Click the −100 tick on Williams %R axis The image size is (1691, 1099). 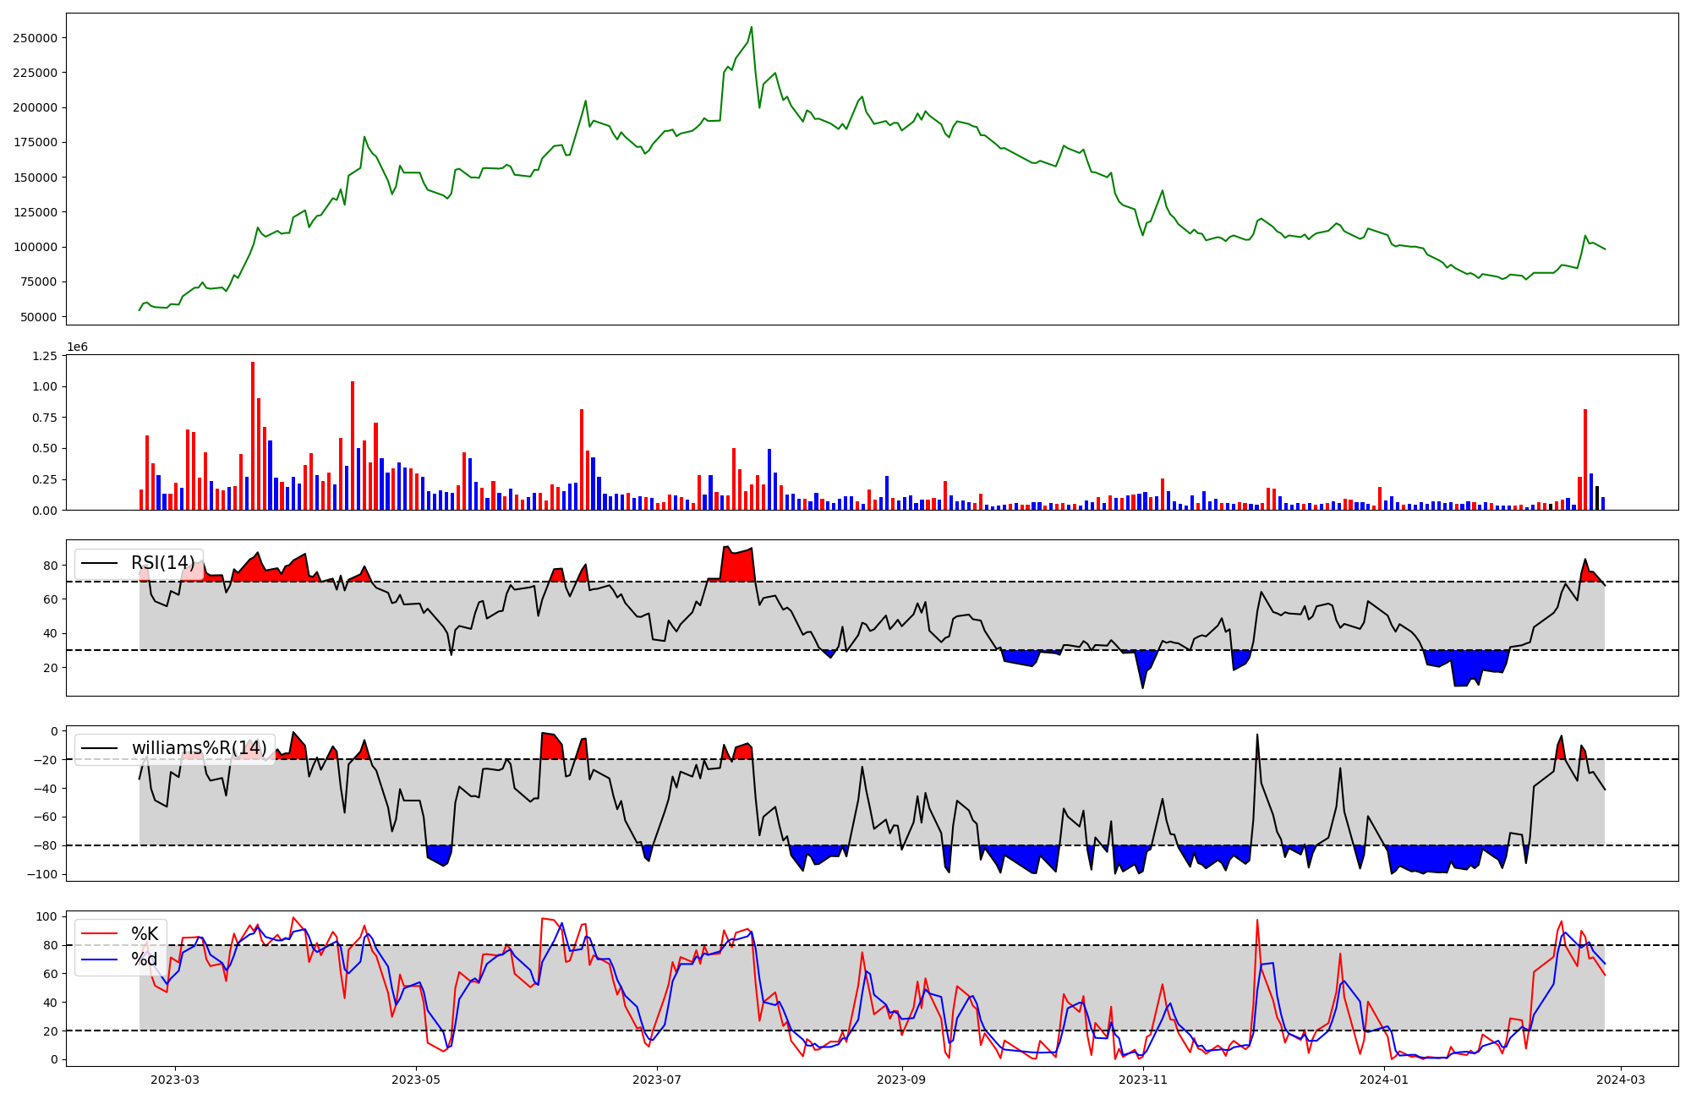42,874
